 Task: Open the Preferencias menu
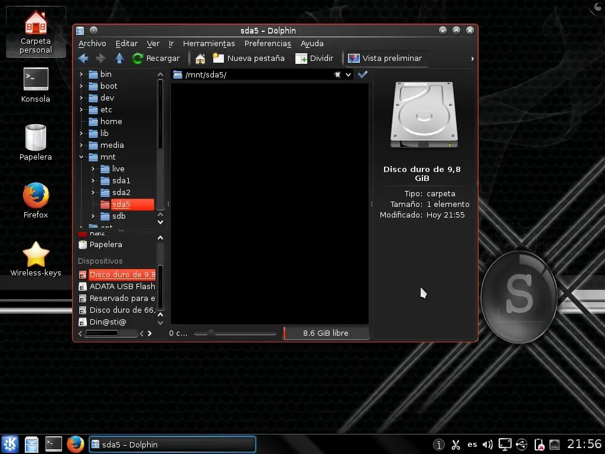(x=268, y=43)
